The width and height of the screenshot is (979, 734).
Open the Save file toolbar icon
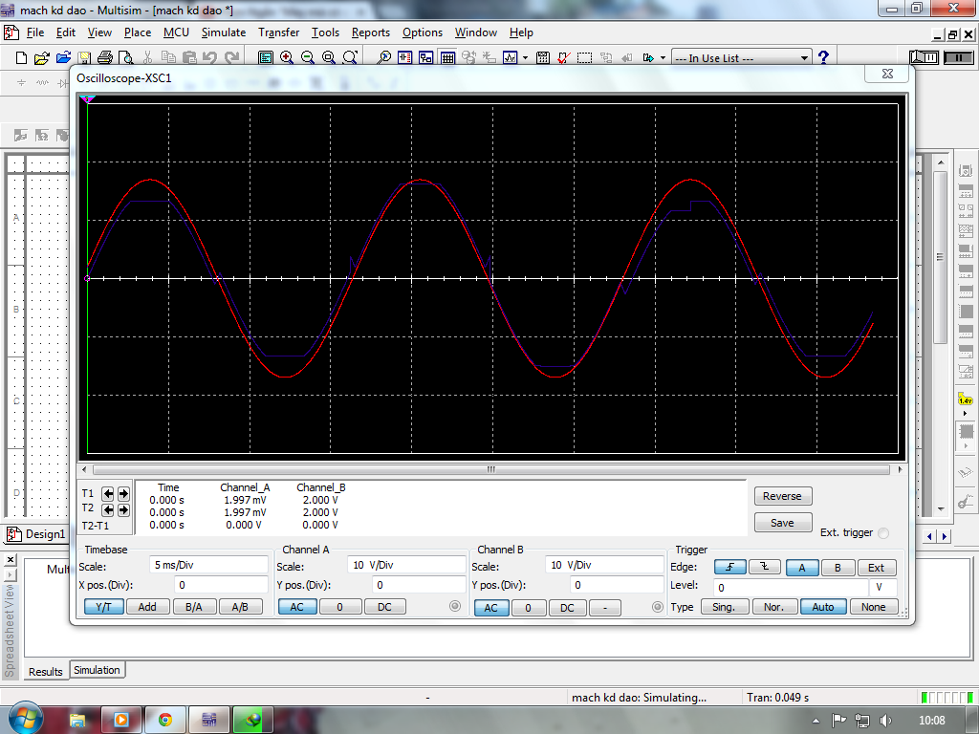coord(83,58)
